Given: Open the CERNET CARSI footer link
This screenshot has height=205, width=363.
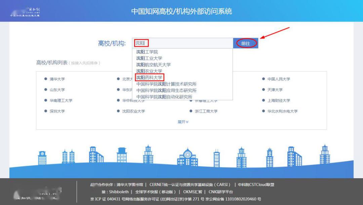Looking at the screenshot, I should [x=190, y=185].
